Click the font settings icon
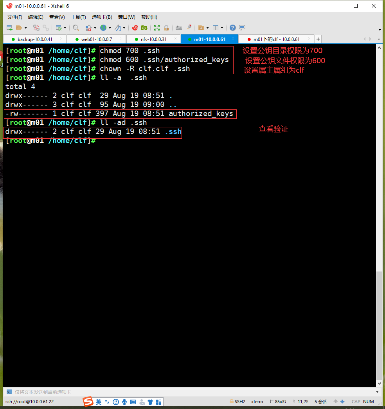 click(118, 28)
